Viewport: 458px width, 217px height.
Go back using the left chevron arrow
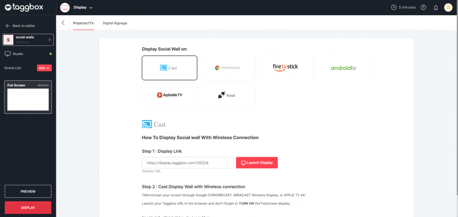pyautogui.click(x=63, y=23)
